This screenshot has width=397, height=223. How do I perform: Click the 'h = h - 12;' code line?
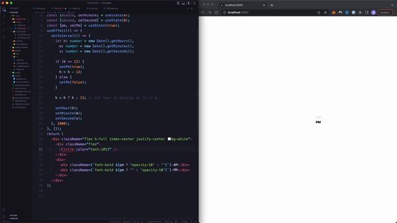[71, 72]
